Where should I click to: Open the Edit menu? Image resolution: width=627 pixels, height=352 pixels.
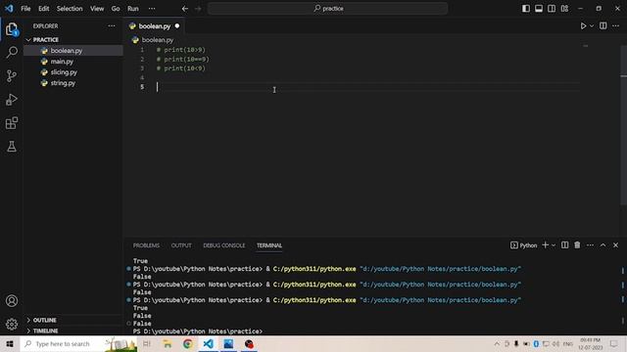[43, 9]
